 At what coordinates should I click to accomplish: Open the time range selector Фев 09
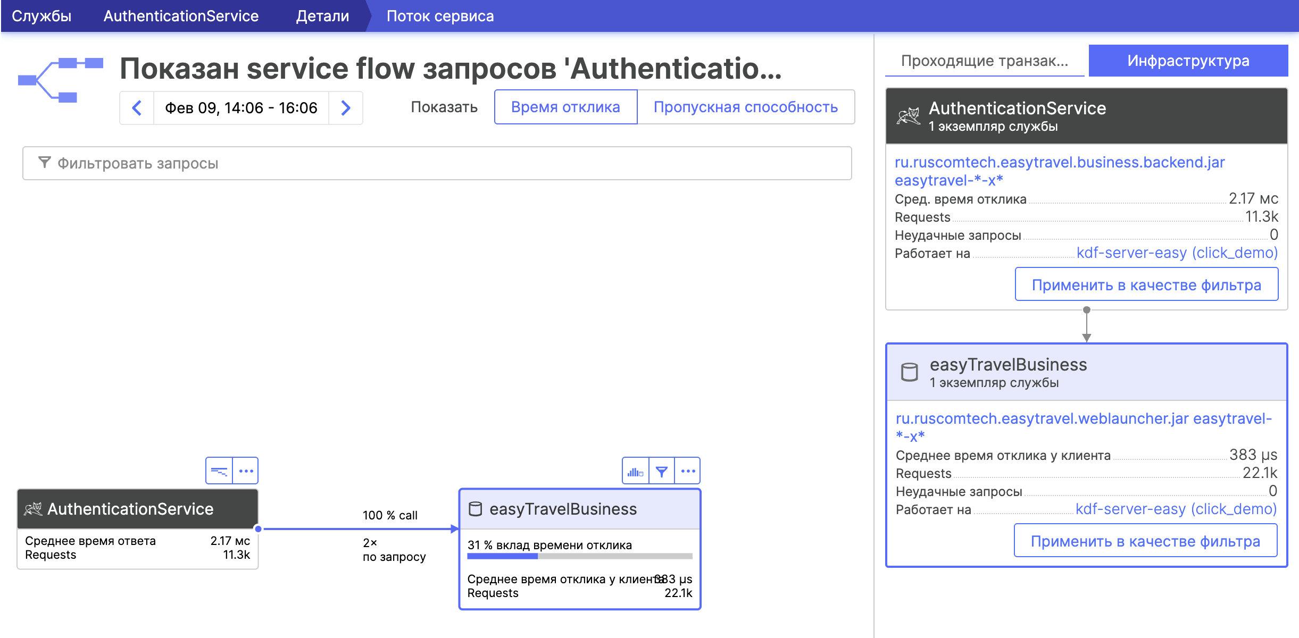click(x=241, y=108)
